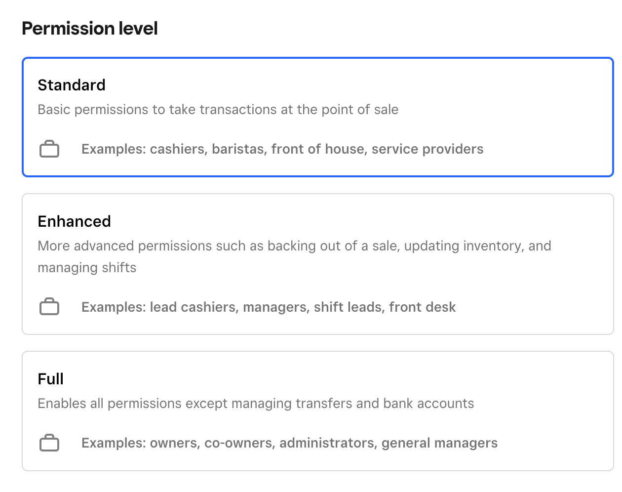The image size is (622, 492).
Task: Select the Standard permission level
Action: click(317, 117)
